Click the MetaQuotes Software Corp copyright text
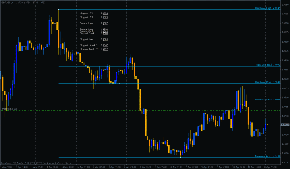Viewport: 290px width, 169px height. pos(36,163)
